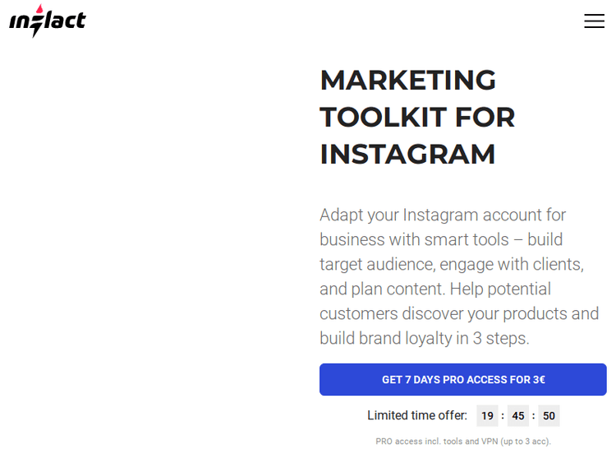Click the 'INSTAGRAM' heading word
Viewport: 616px width, 463px height.
click(407, 155)
